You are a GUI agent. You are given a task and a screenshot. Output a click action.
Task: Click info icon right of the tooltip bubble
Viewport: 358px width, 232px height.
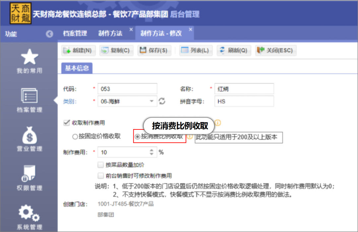point(218,123)
